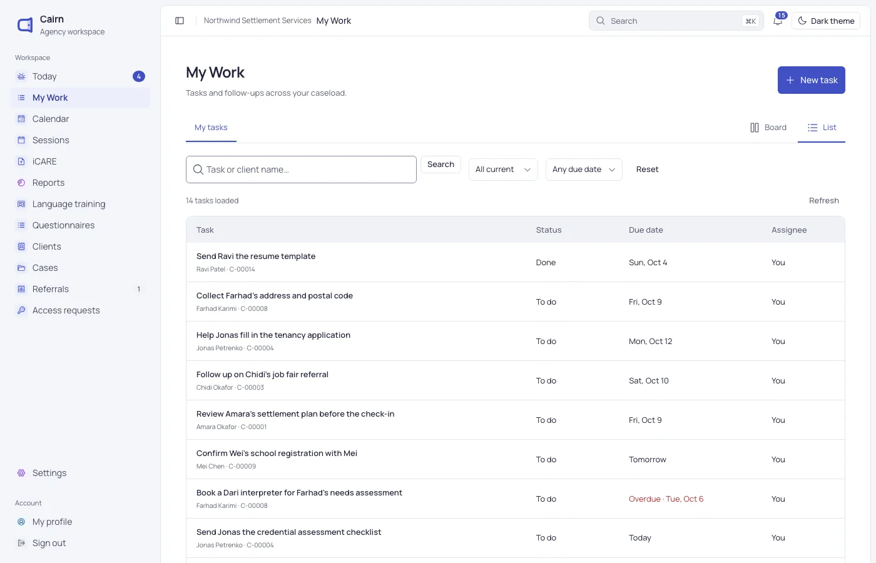Open My profile page

click(x=80, y=522)
